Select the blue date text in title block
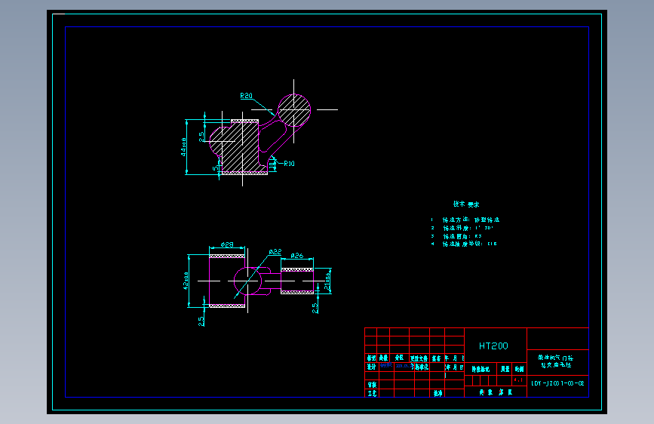654x424 pixels. (x=404, y=366)
